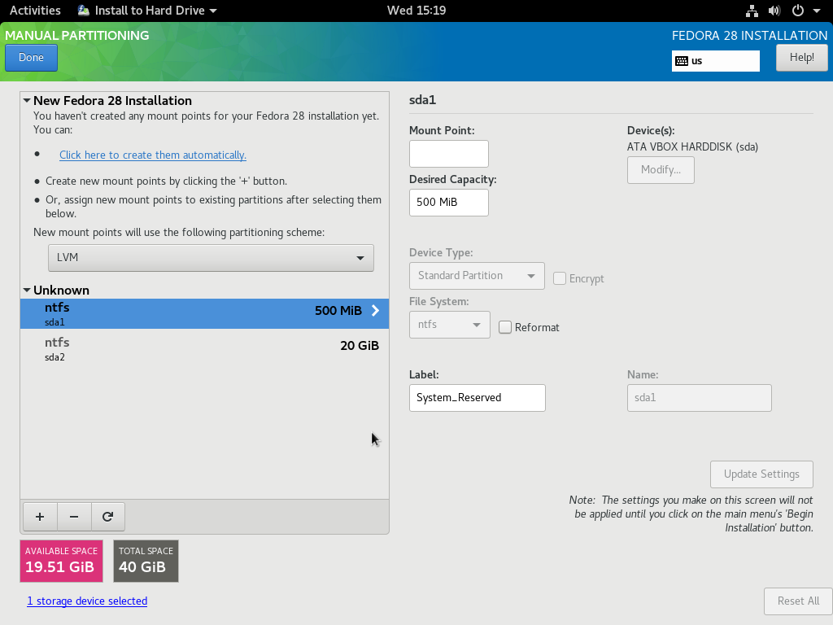The height and width of the screenshot is (625, 833).
Task: Select the ntfs sda1 500 MiB partition
Action: pyautogui.click(x=204, y=313)
